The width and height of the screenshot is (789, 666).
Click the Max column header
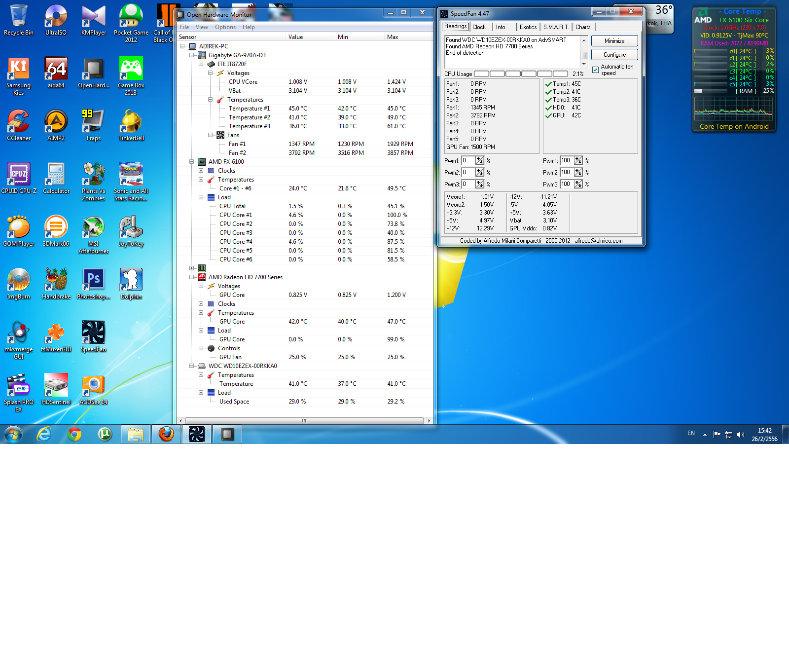click(x=409, y=37)
